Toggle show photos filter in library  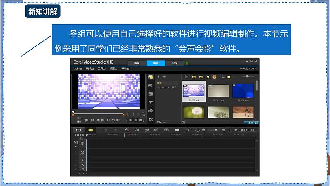click(201, 77)
